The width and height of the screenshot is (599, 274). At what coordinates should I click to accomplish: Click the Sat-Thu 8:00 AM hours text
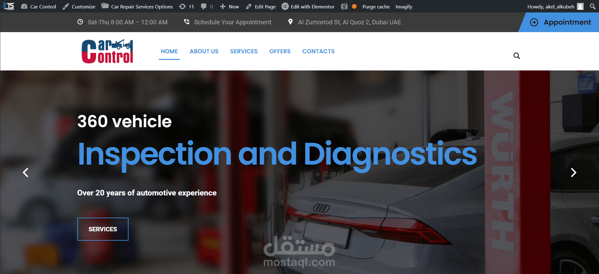tap(128, 22)
